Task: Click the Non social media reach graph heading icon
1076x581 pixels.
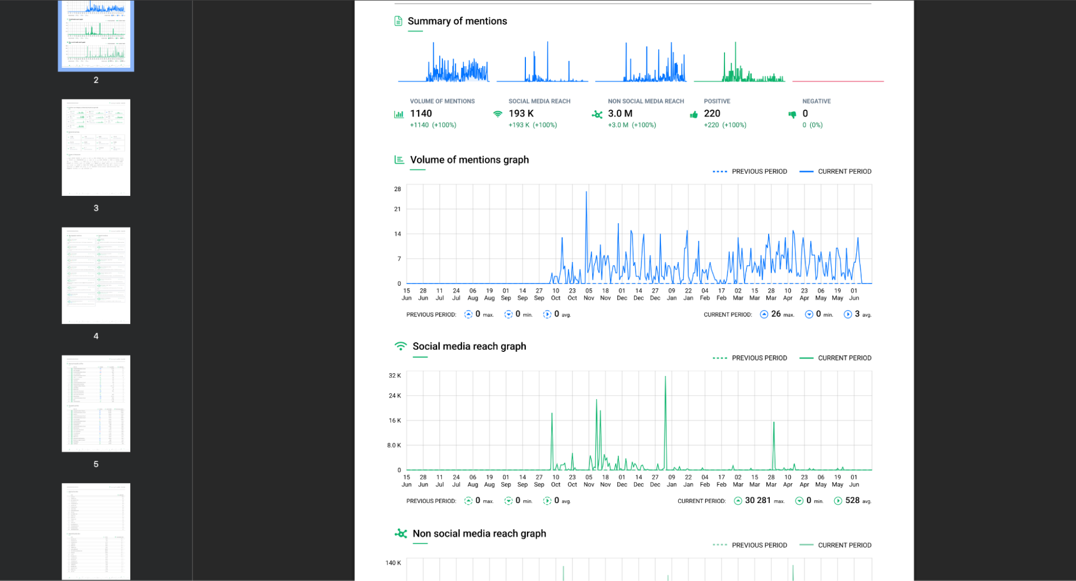Action: 401,534
